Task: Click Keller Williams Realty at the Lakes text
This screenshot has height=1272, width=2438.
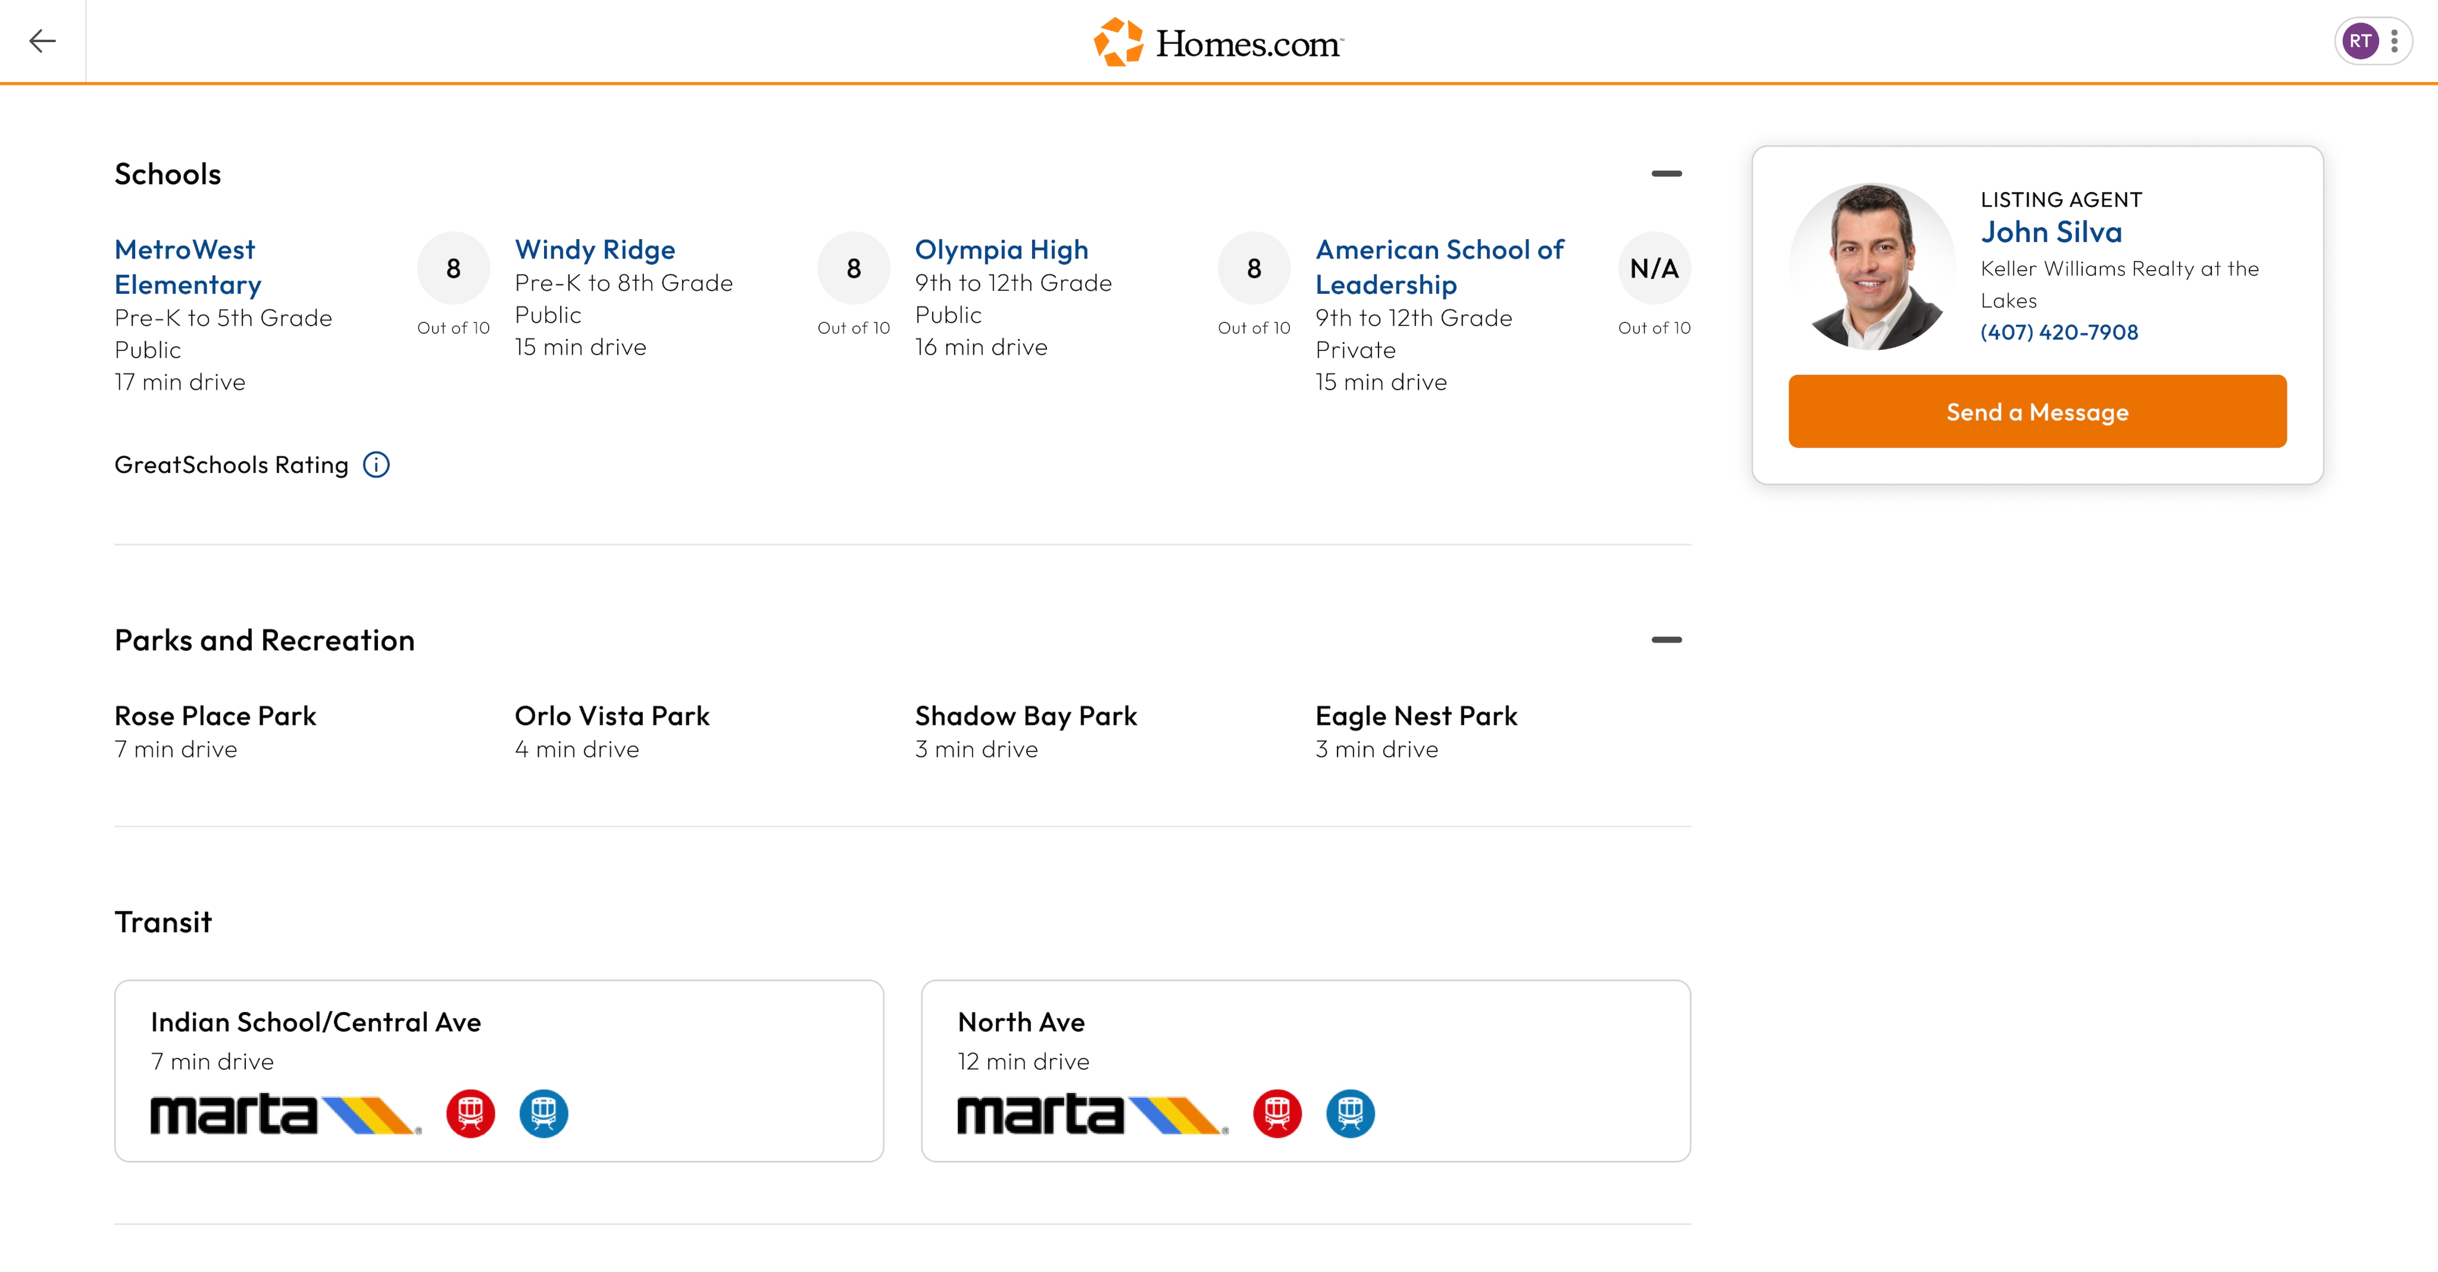Action: tap(2119, 284)
